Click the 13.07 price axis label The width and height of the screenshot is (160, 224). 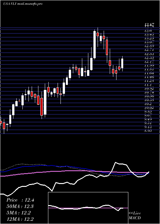(x=149, y=42)
